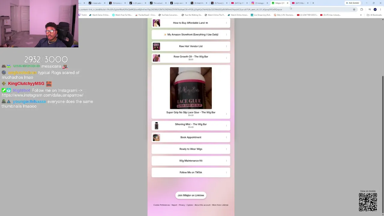Open Rose Growth Oil product link
The image size is (384, 216).
(x=191, y=58)
